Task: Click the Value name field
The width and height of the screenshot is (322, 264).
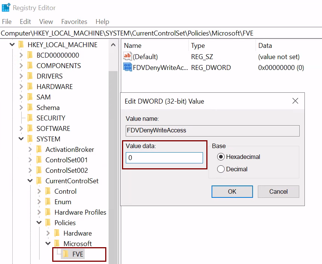Action: tap(213, 131)
